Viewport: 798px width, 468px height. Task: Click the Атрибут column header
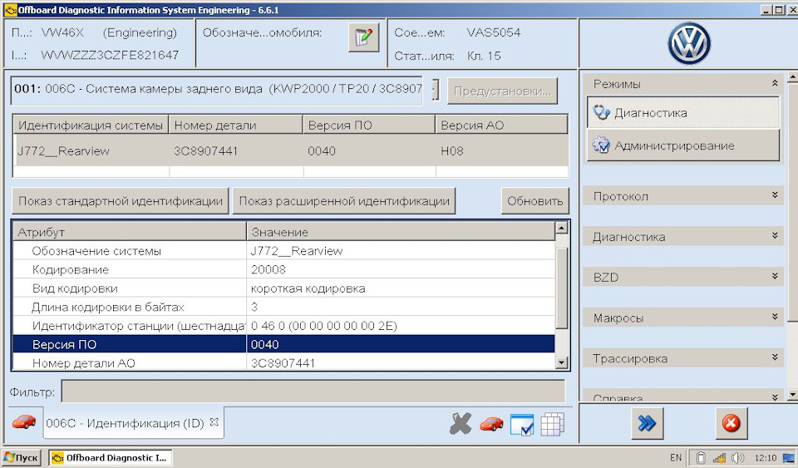tap(130, 232)
